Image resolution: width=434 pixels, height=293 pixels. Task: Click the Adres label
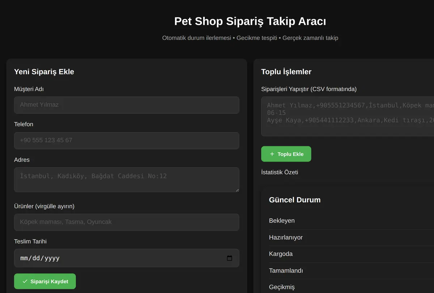click(x=22, y=160)
